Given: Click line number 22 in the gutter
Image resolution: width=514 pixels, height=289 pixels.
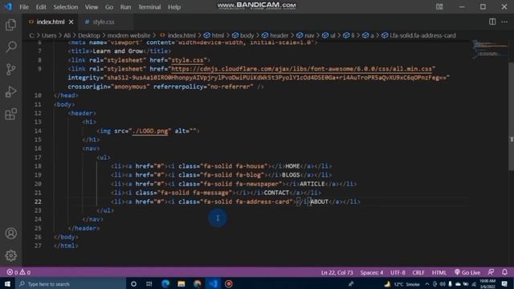Looking at the screenshot, I should click(38, 201).
